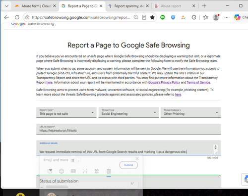Click the reCAPTCHA badge at page edge
Image resolution: width=248 pixels, height=196 pixels.
[245, 179]
